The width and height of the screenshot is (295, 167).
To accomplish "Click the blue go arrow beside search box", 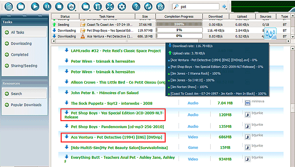I will tap(224, 7).
